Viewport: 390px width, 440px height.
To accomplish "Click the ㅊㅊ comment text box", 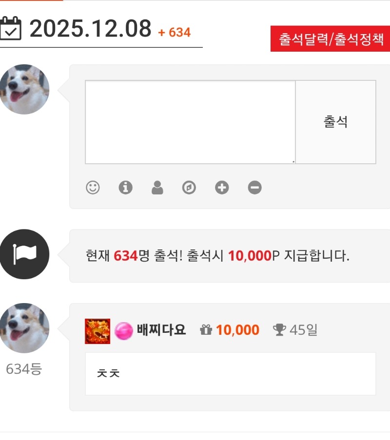I will point(231,374).
